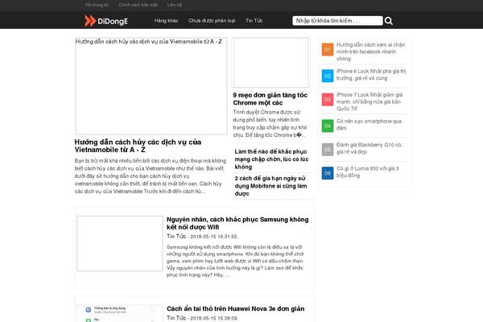Image resolution: width=483 pixels, height=322 pixels.
Task: Open headline 9 mẹo đơn giản tăng tốc Chrome
Action: tap(270, 99)
